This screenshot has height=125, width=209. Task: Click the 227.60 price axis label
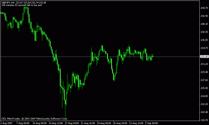click(204, 80)
